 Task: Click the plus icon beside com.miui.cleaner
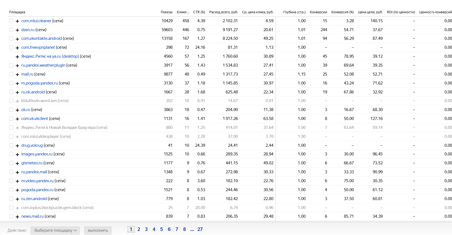[x=17, y=21]
